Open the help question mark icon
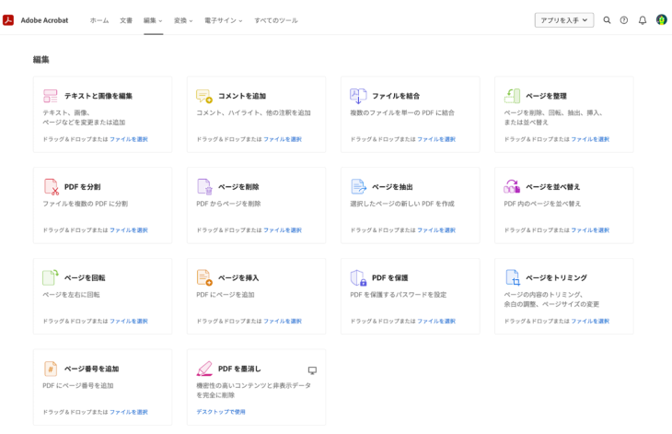Viewport: 672px width, 434px height. click(624, 20)
